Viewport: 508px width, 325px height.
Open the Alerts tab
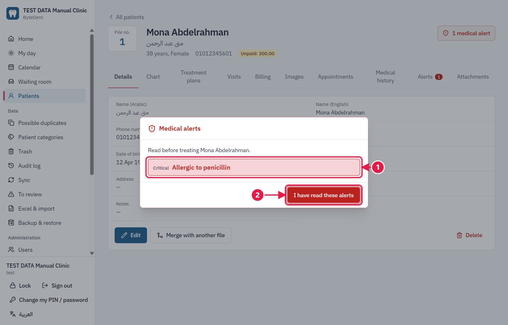click(430, 76)
